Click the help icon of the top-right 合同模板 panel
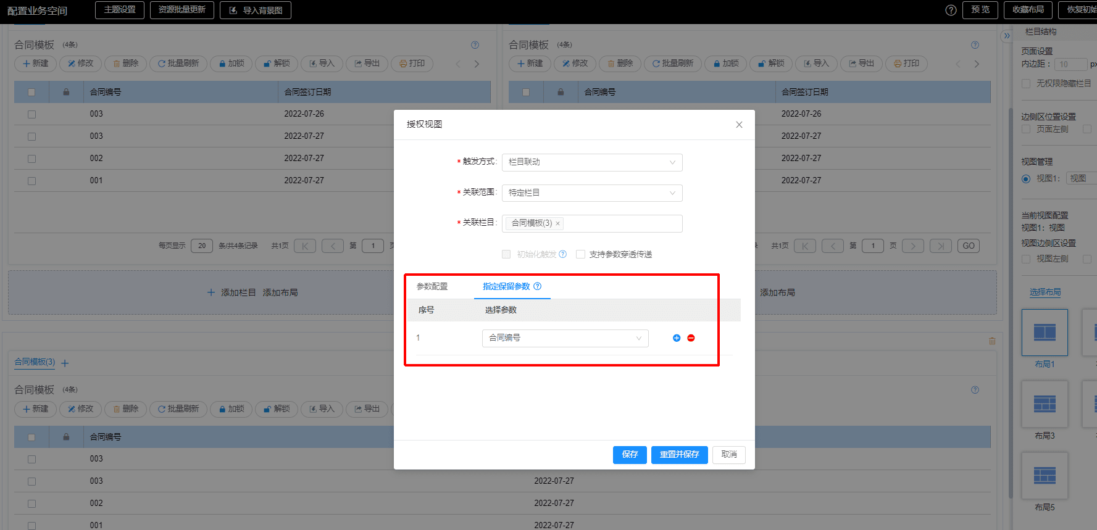 [975, 45]
